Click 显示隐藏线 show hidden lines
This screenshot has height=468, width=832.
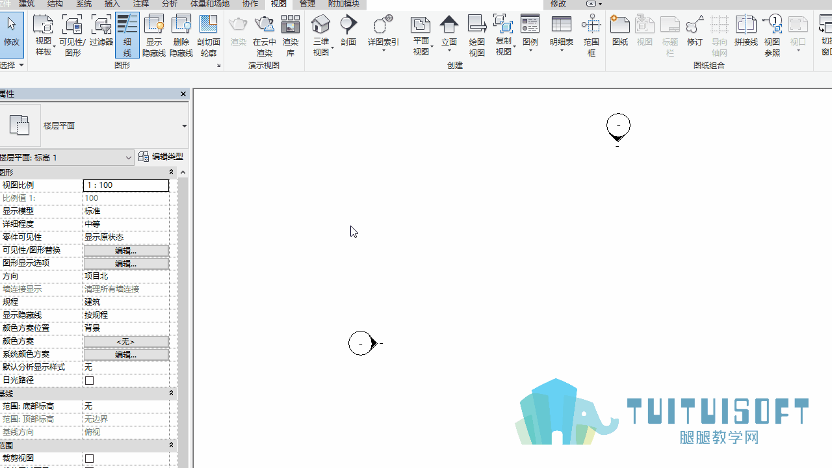coord(154,35)
